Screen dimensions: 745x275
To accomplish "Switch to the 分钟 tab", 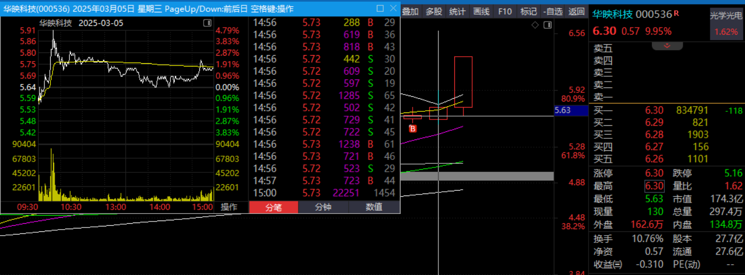I will tap(323, 207).
